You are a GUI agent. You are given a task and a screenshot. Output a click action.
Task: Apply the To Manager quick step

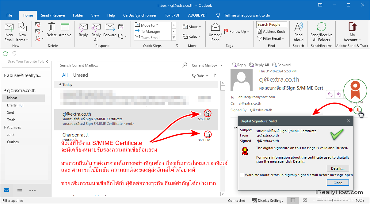point(152,32)
